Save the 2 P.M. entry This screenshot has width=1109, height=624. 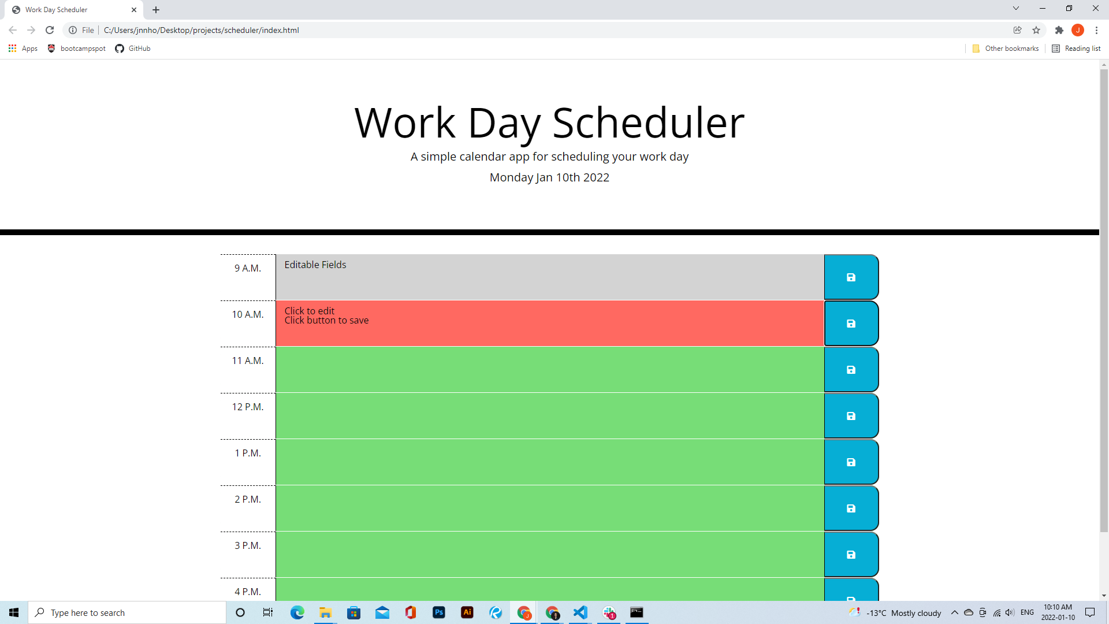pyautogui.click(x=851, y=508)
